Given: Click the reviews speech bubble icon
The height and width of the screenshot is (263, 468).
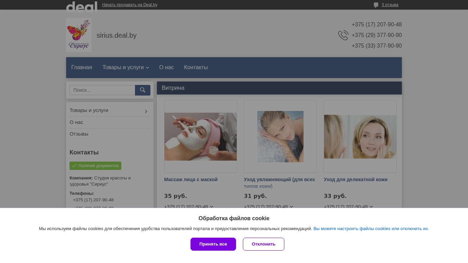Looking at the screenshot, I should pos(376,5).
